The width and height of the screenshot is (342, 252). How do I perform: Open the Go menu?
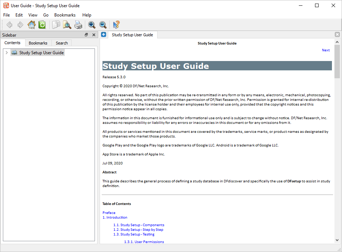(x=46, y=15)
